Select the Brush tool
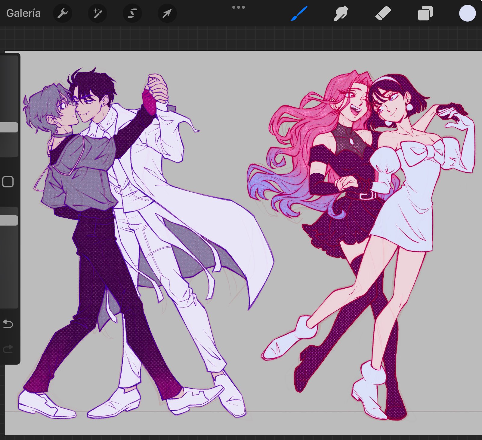Viewport: 482px width, 440px height. (299, 14)
